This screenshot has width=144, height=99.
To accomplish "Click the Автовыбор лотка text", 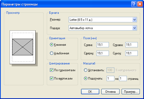I will pyautogui.click(x=81, y=28).
